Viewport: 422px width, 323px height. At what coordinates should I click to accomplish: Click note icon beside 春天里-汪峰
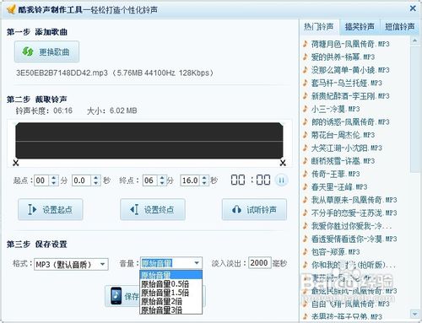tap(305, 186)
